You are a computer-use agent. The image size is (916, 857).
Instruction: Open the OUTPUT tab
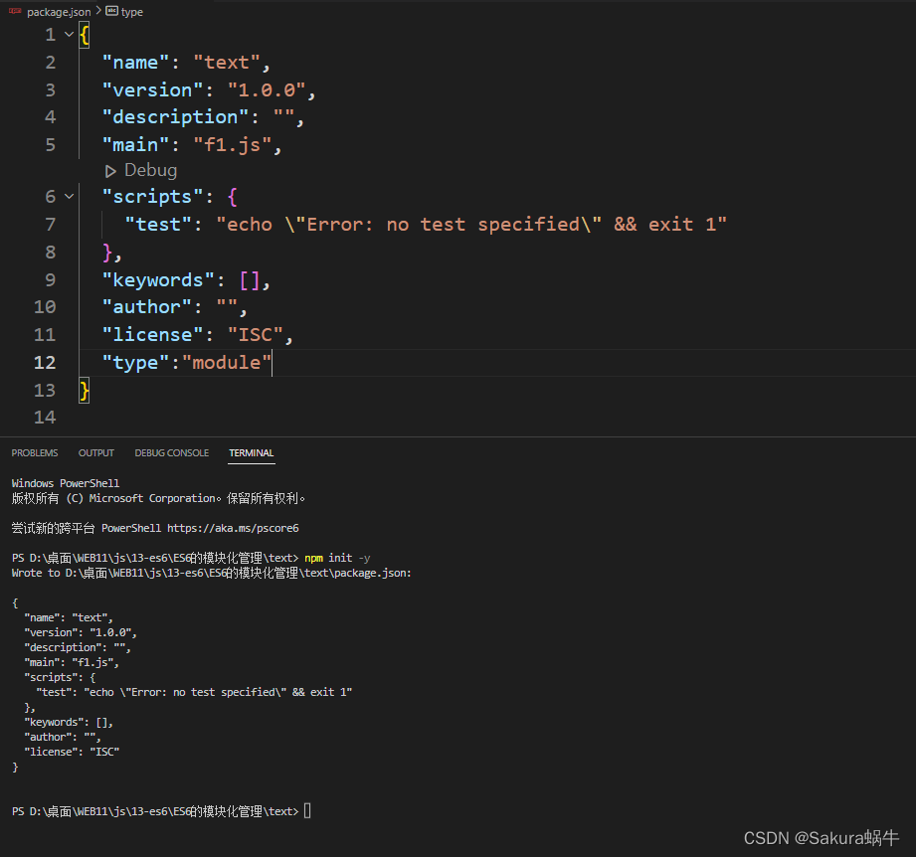tap(95, 452)
